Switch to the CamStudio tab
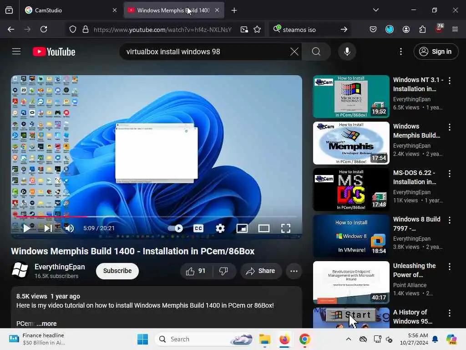 tap(71, 10)
